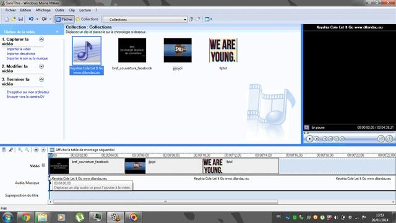The width and height of the screenshot is (396, 223).
Task: Open Chrome from the taskbar
Action: [x=25, y=217]
